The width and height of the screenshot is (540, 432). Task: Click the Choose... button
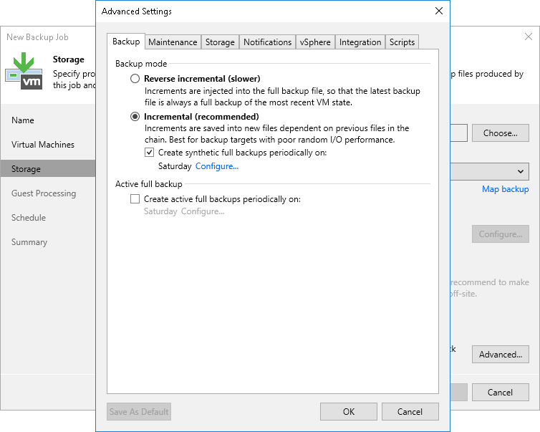coord(501,133)
